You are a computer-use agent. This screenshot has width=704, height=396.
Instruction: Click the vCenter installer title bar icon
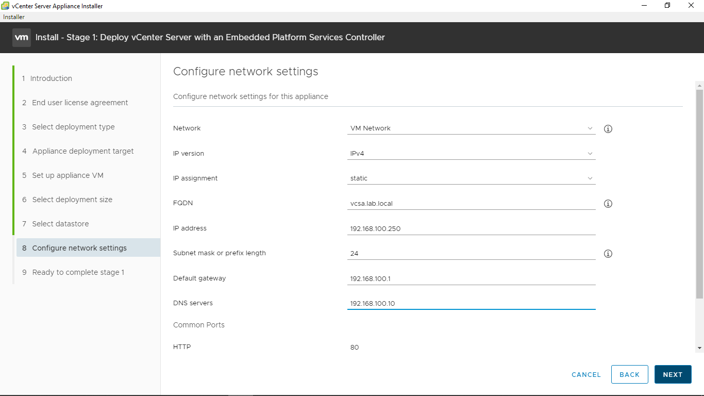tap(5, 6)
